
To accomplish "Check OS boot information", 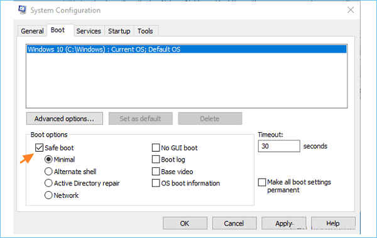I will pos(156,183).
